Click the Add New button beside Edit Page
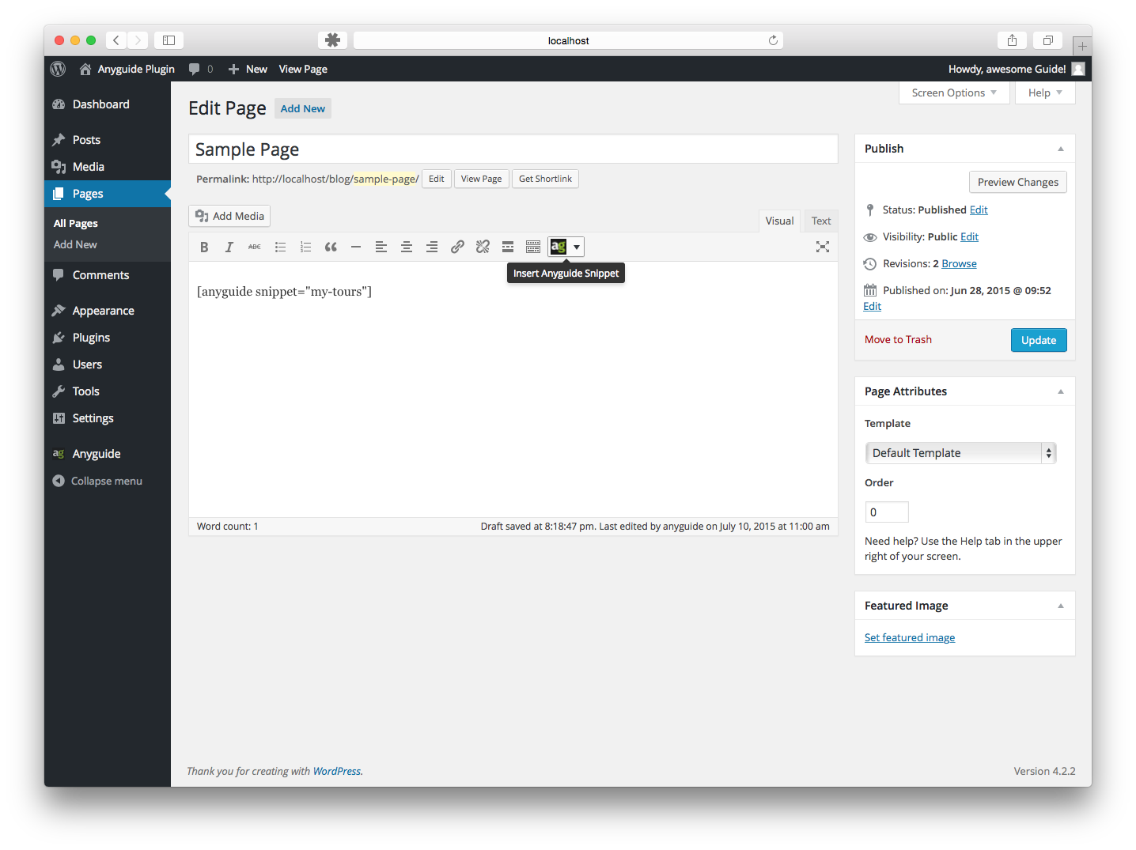The width and height of the screenshot is (1136, 850). (x=303, y=108)
